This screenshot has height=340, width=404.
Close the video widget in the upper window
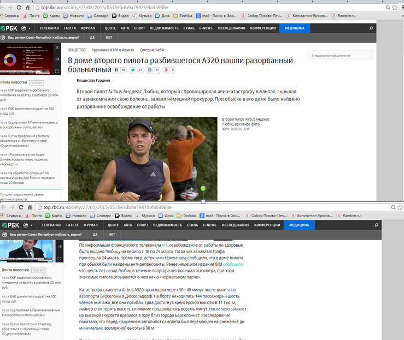click(57, 47)
